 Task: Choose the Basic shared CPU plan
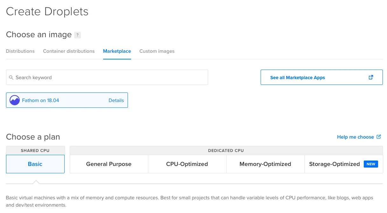point(35,164)
